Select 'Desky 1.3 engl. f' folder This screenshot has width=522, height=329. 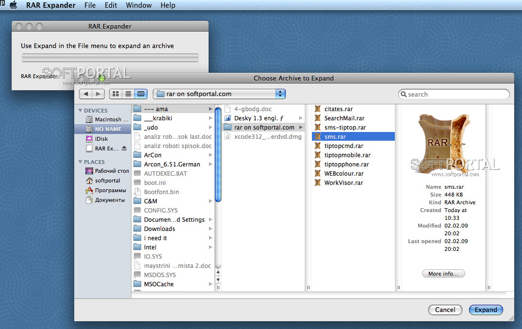[x=263, y=118]
